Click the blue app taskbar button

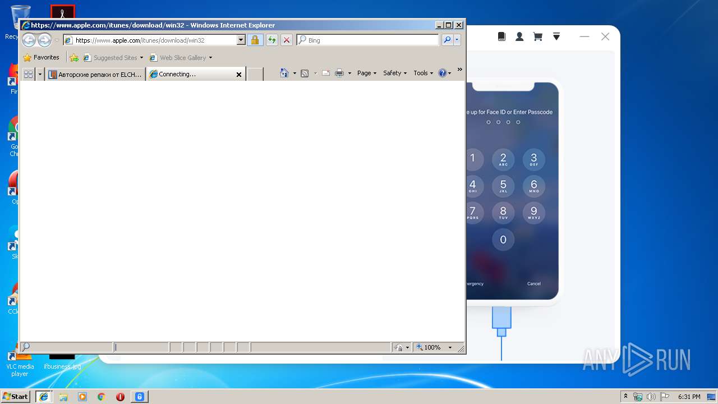[x=140, y=397]
